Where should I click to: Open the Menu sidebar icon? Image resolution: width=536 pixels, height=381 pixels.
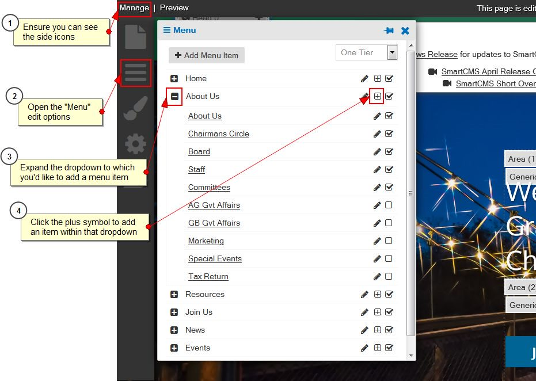pyautogui.click(x=135, y=73)
